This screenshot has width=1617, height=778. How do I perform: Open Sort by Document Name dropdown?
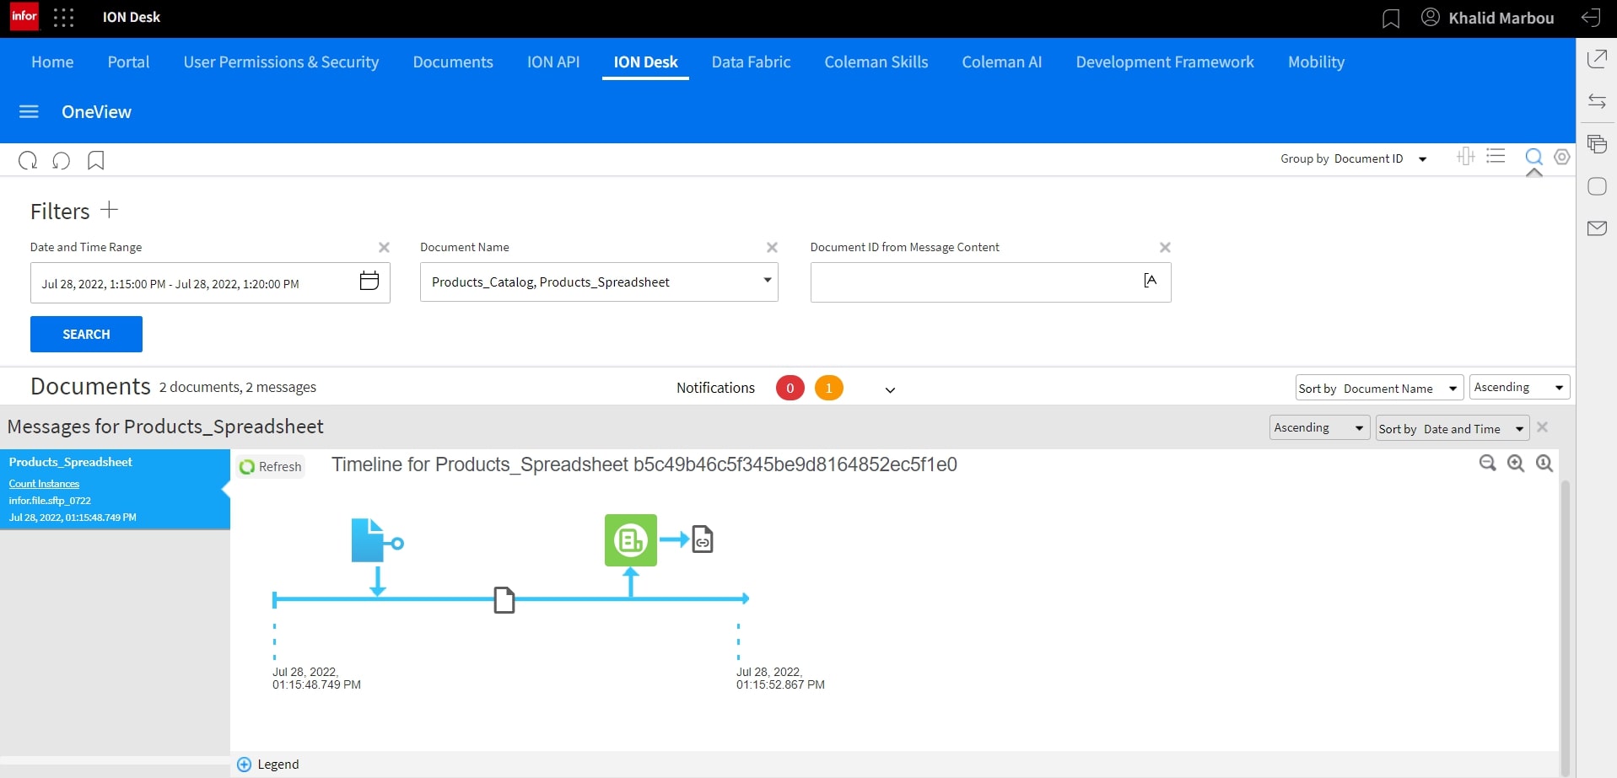1379,388
